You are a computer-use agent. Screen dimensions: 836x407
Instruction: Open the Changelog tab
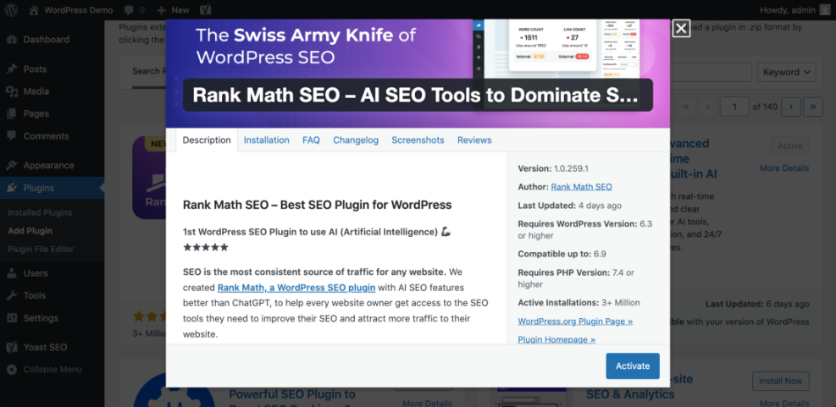(356, 140)
